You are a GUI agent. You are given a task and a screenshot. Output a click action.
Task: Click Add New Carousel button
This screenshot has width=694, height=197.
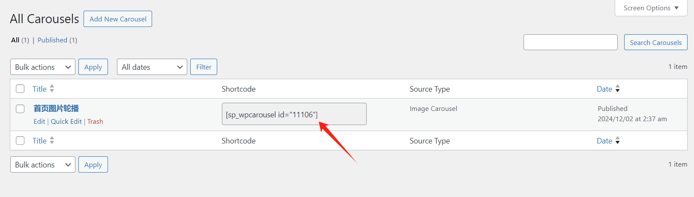click(118, 19)
